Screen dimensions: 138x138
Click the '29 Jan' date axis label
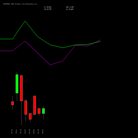[x=16, y=131]
